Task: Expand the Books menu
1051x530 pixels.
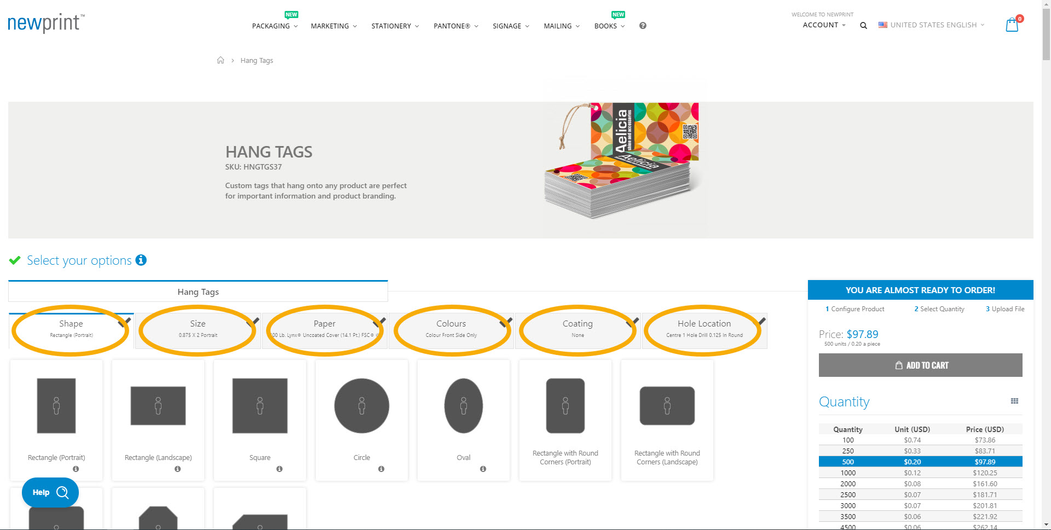Action: pos(609,26)
